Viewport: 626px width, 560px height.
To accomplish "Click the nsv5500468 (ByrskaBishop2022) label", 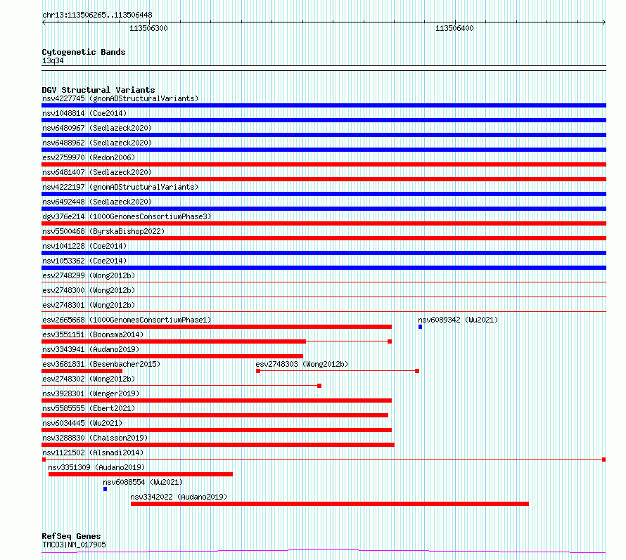I will click(103, 231).
